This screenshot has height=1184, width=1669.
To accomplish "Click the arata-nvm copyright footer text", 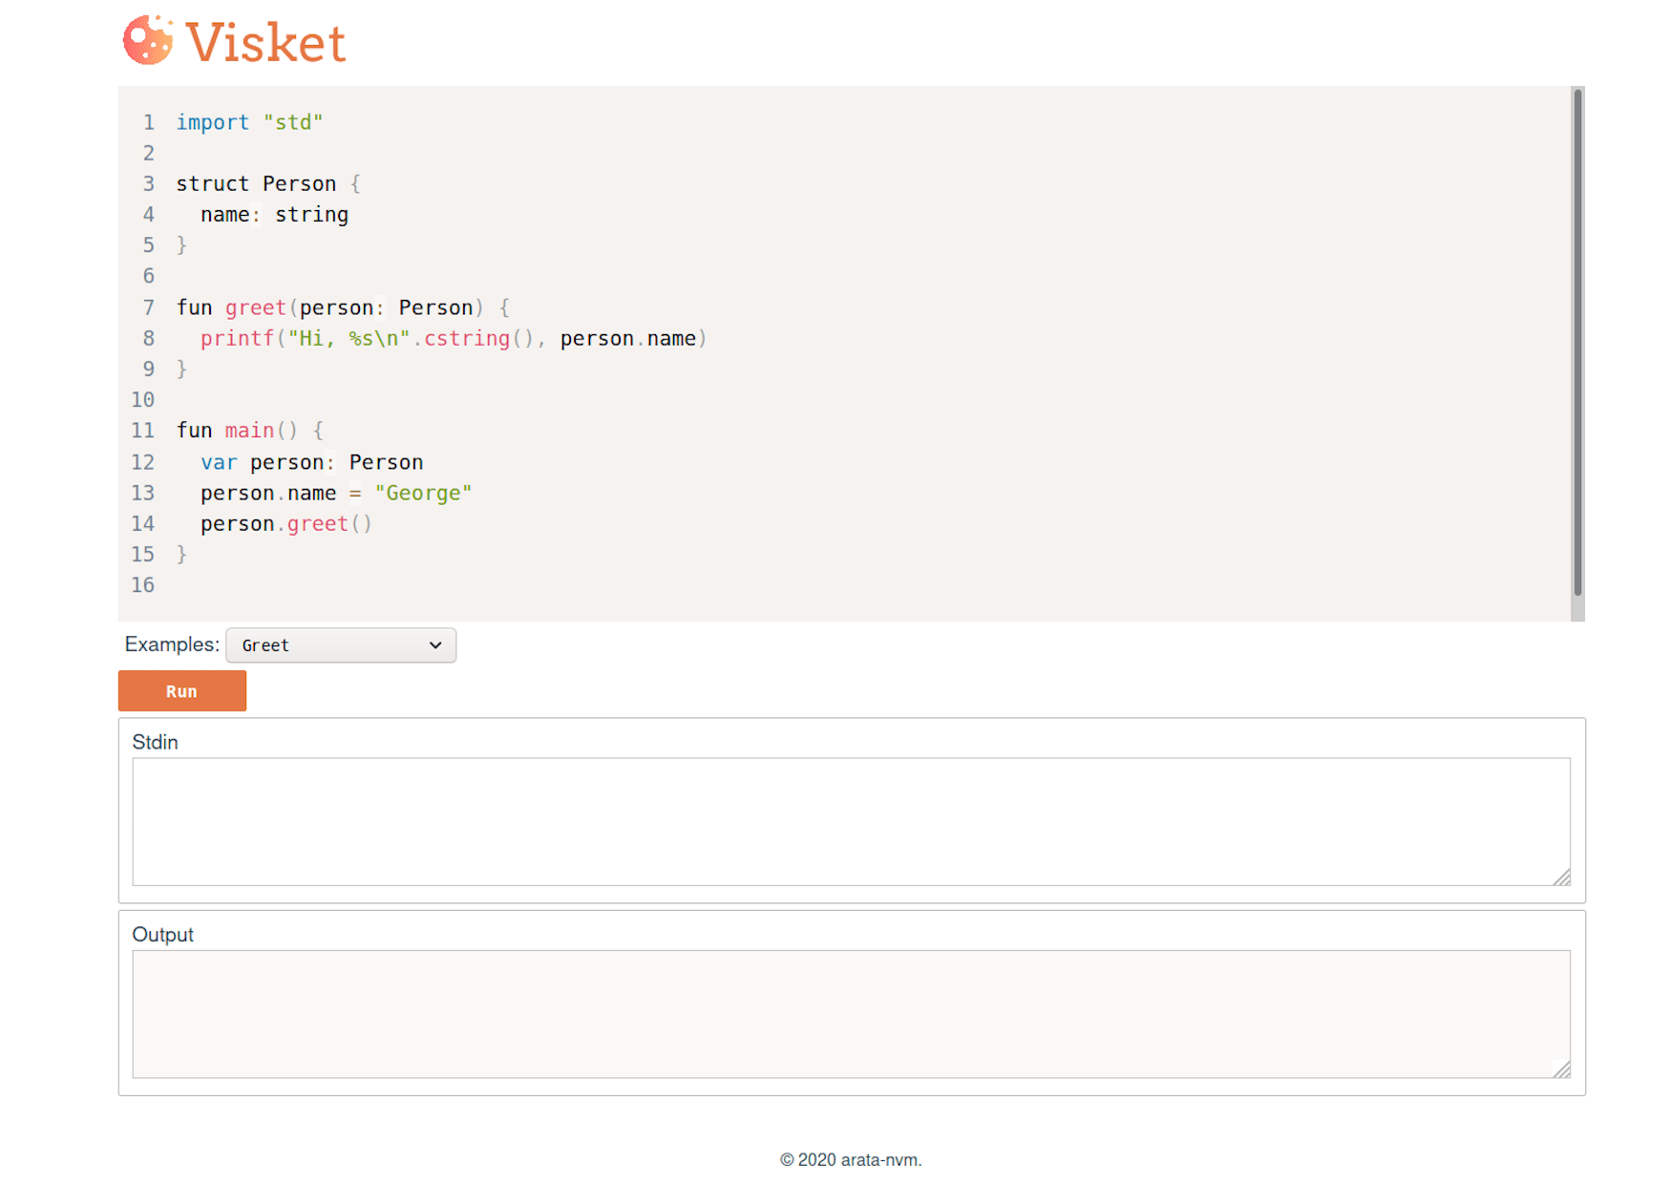I will pos(851,1160).
